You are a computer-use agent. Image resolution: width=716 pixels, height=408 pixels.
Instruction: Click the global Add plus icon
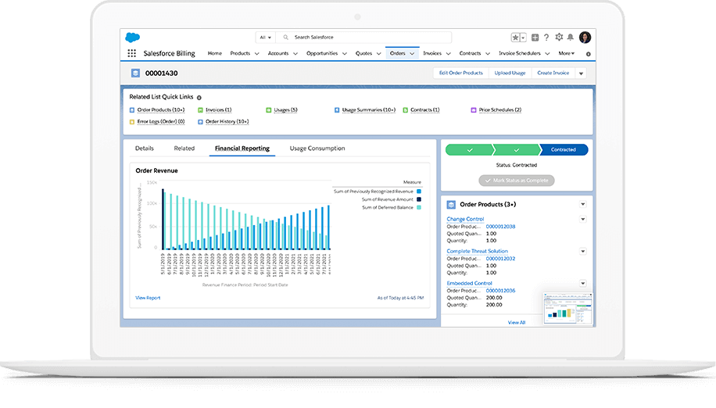[x=535, y=38]
